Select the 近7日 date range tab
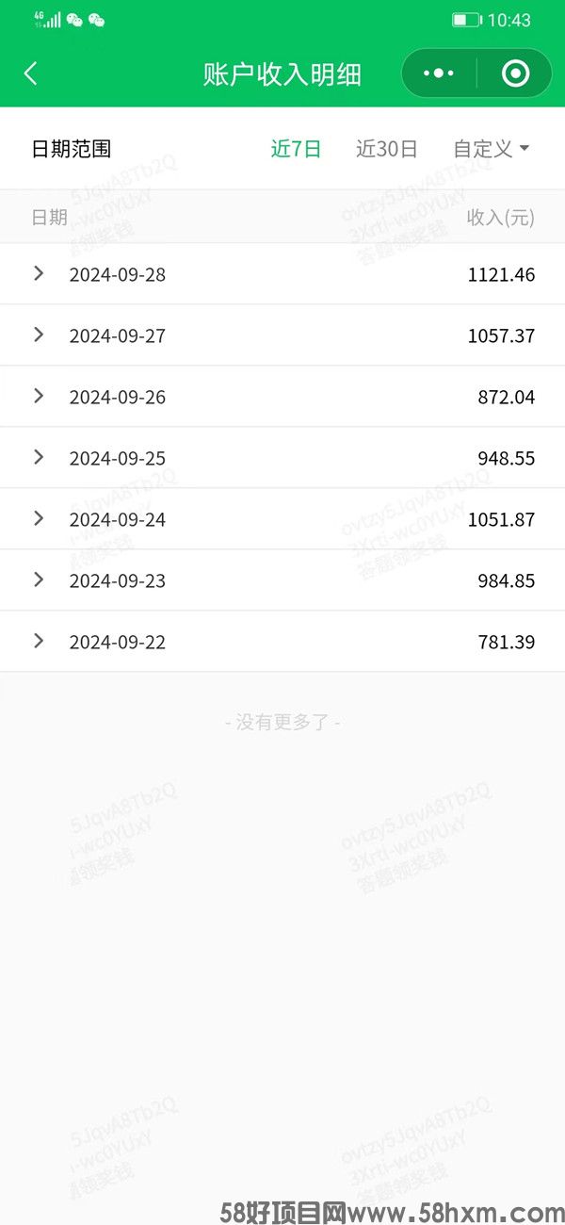The image size is (565, 1225). [296, 149]
